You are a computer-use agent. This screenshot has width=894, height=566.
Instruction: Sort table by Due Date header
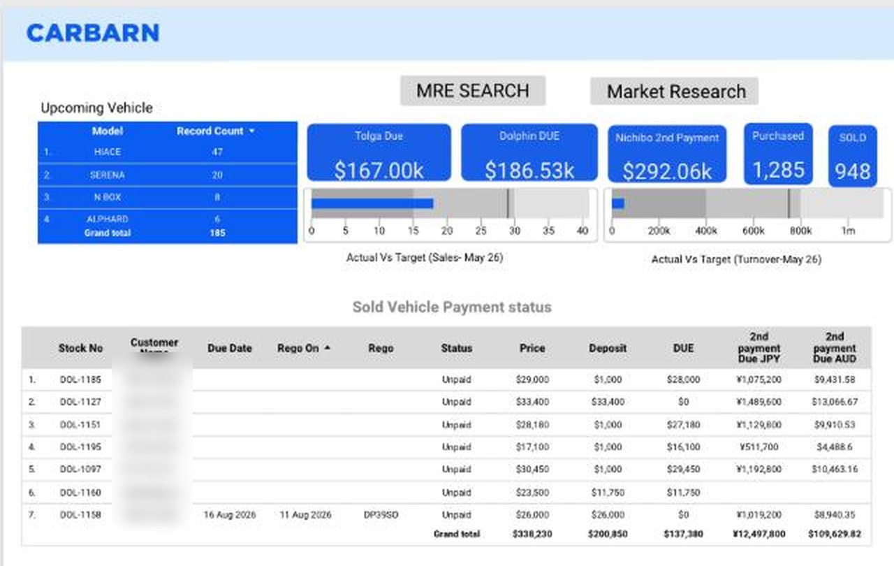[x=230, y=348]
